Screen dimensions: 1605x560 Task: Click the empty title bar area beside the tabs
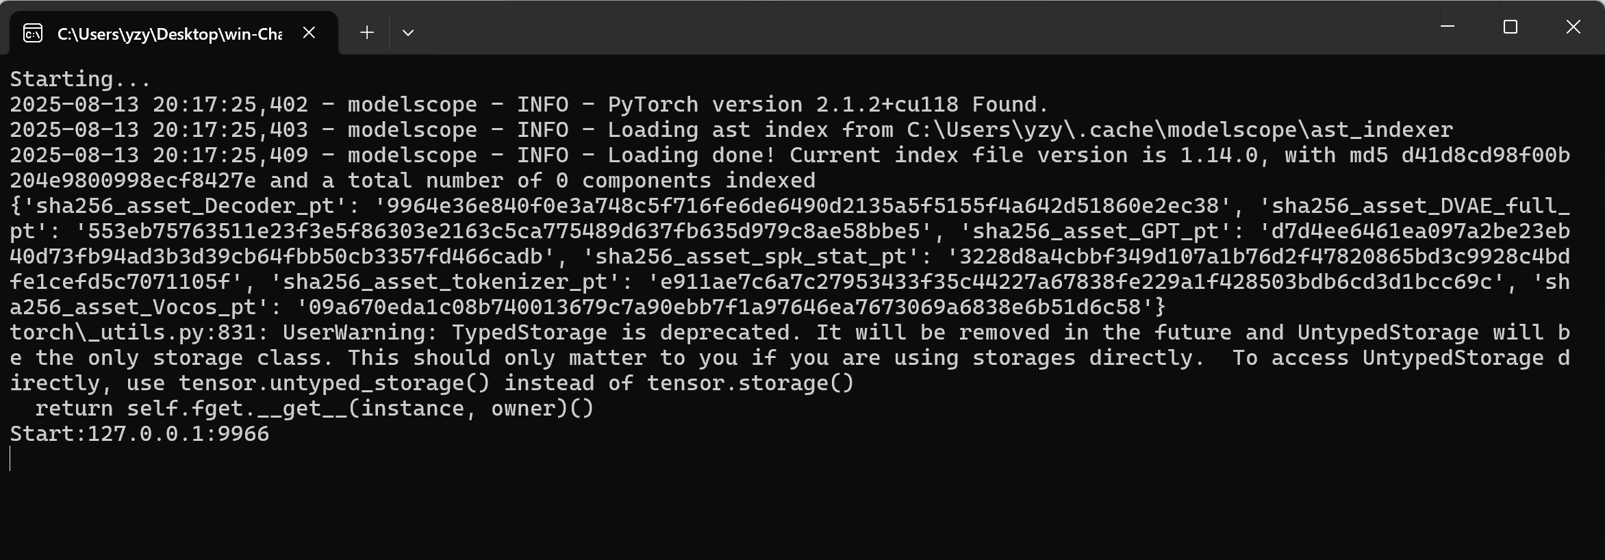(890, 27)
